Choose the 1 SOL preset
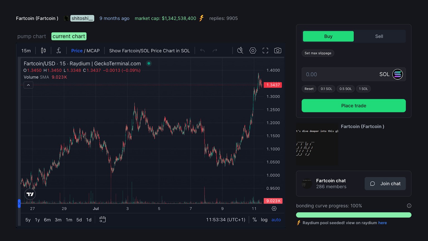 click(363, 89)
